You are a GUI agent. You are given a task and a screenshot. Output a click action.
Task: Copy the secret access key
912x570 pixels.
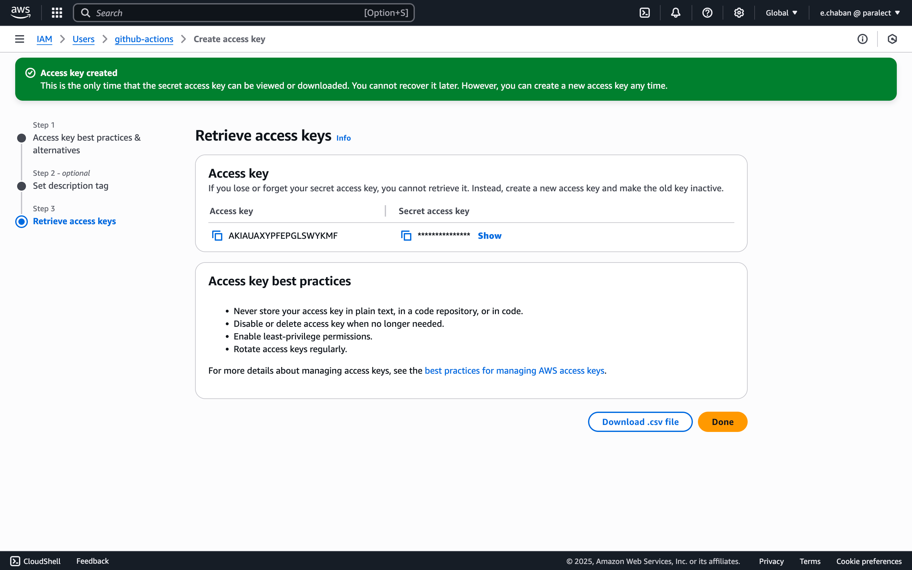coord(406,236)
